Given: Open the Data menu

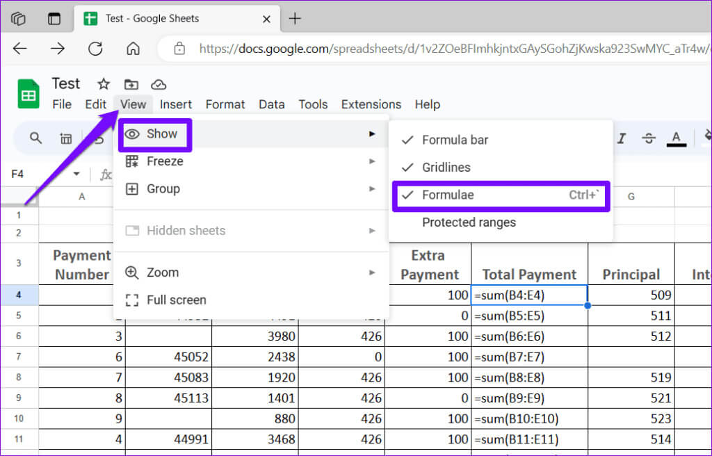Looking at the screenshot, I should 271,104.
